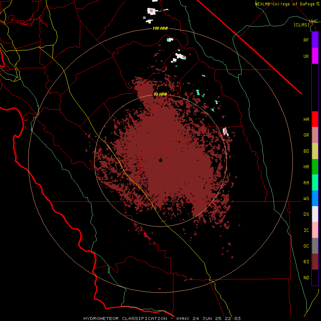Click the 100 NMI range ring label
Image resolution: width=321 pixels, height=321 pixels.
160,28
